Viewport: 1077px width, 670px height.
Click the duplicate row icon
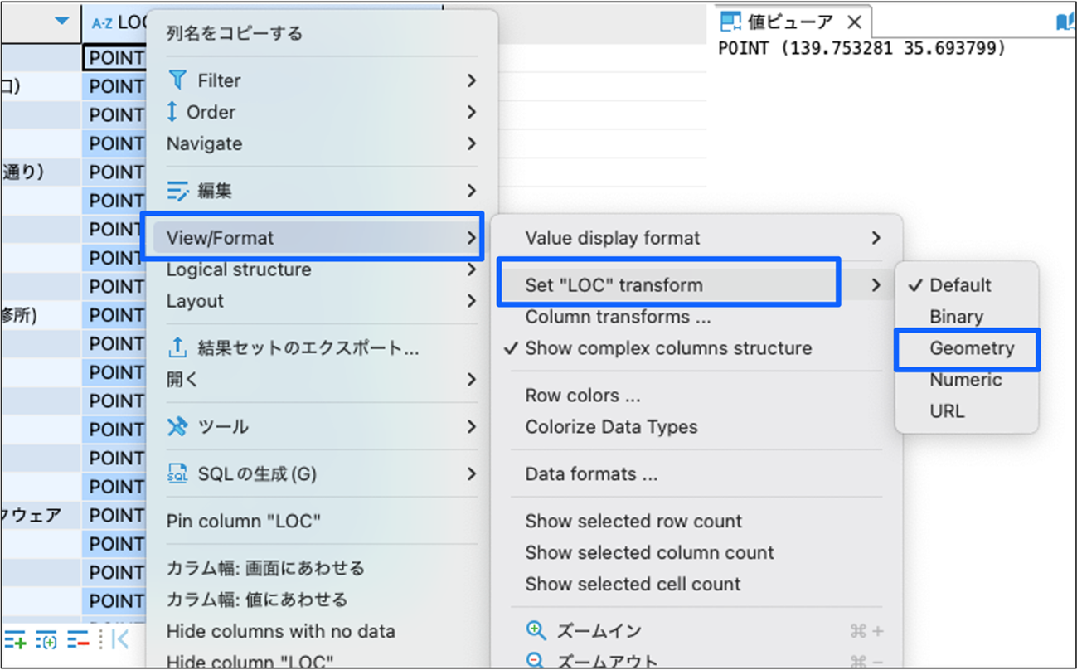coord(46,640)
